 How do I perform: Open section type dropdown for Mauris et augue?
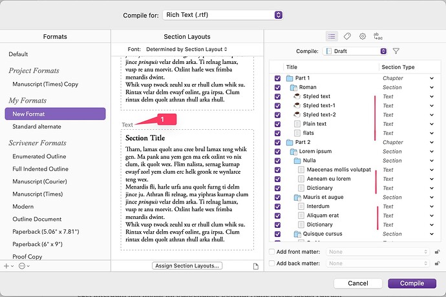432,197
